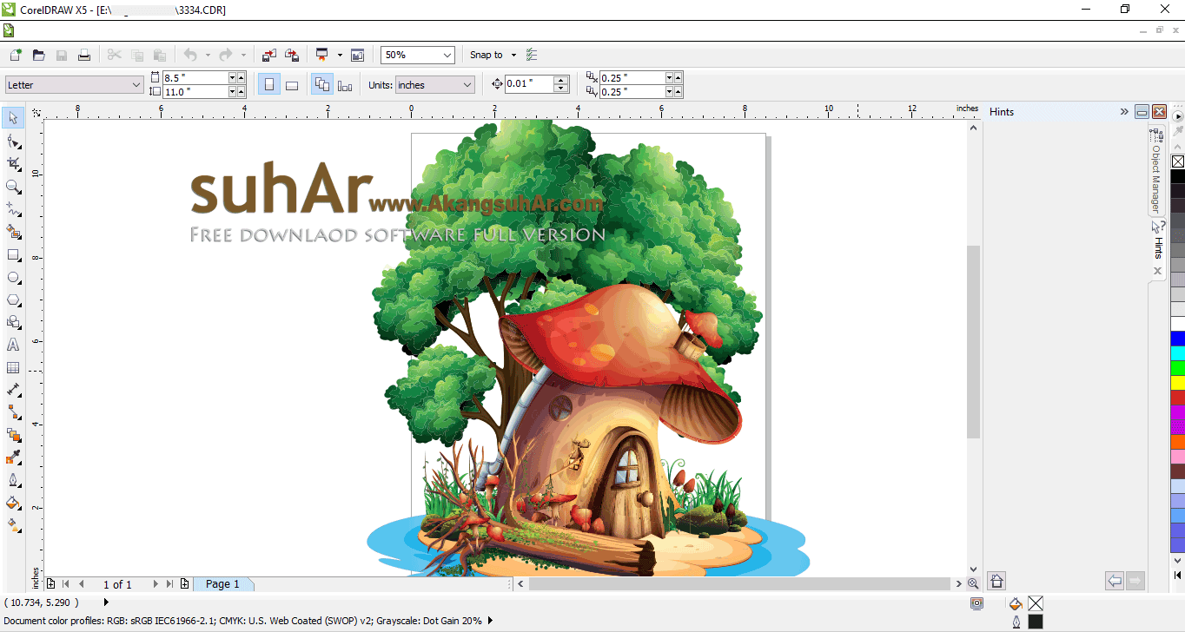Select the Zoom tool in toolbox
This screenshot has height=632, width=1185.
point(13,186)
